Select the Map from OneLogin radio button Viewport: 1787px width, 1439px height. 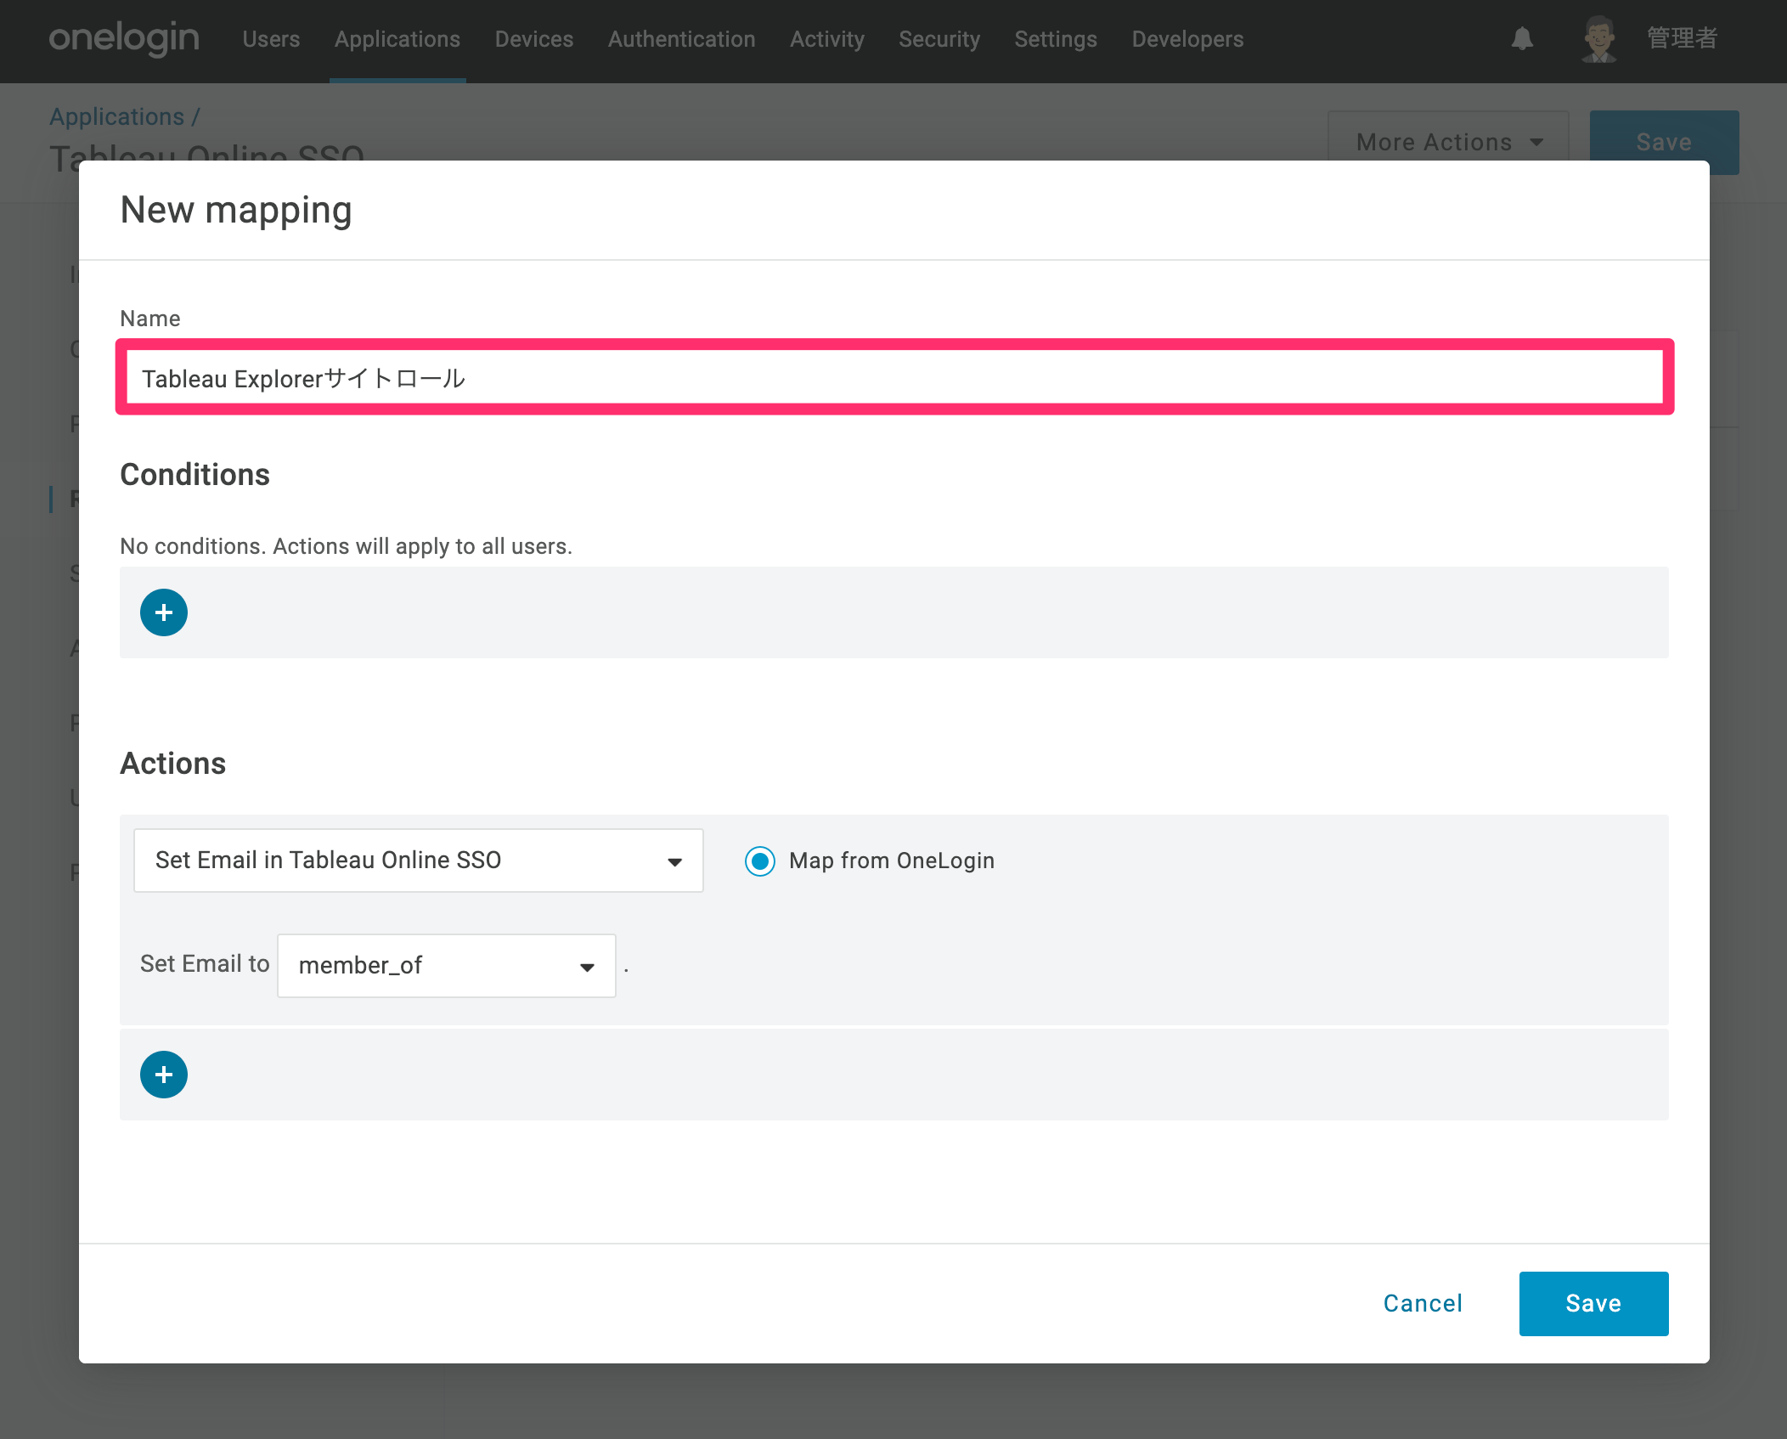pyautogui.click(x=760, y=861)
